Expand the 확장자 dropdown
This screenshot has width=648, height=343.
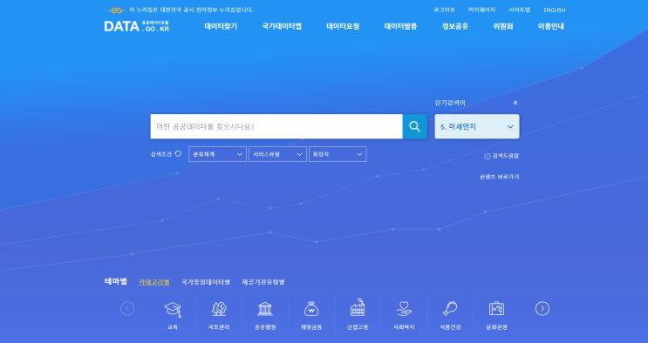[338, 154]
